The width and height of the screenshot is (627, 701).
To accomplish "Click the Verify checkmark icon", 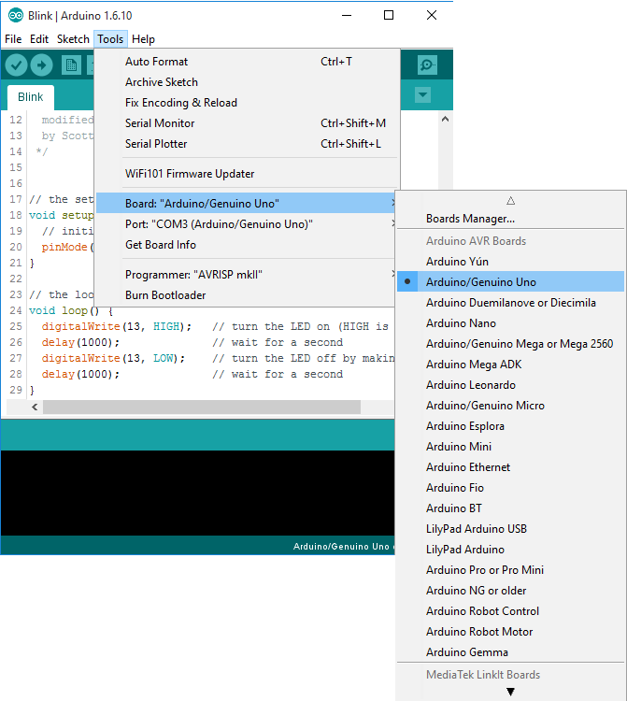I will [16, 65].
